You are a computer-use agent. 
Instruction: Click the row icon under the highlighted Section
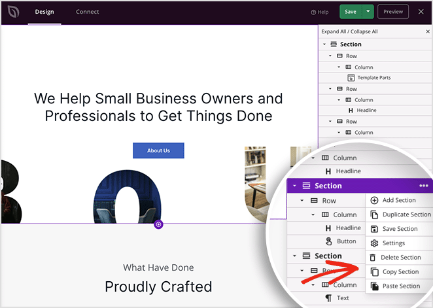314,201
